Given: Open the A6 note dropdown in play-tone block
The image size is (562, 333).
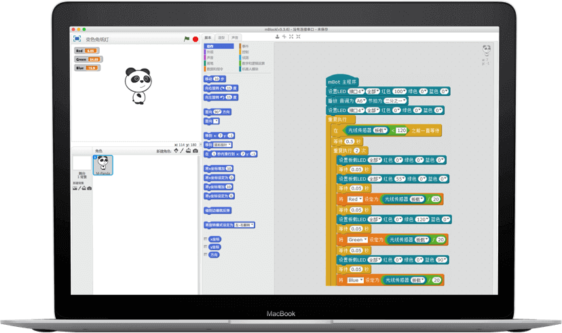Looking at the screenshot, I should (360, 101).
